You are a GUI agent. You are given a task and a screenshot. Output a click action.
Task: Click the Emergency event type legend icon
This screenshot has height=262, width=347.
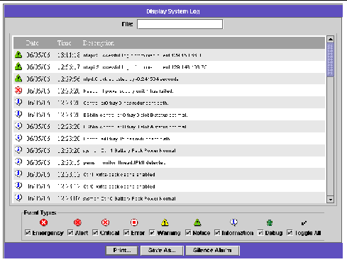43,222
